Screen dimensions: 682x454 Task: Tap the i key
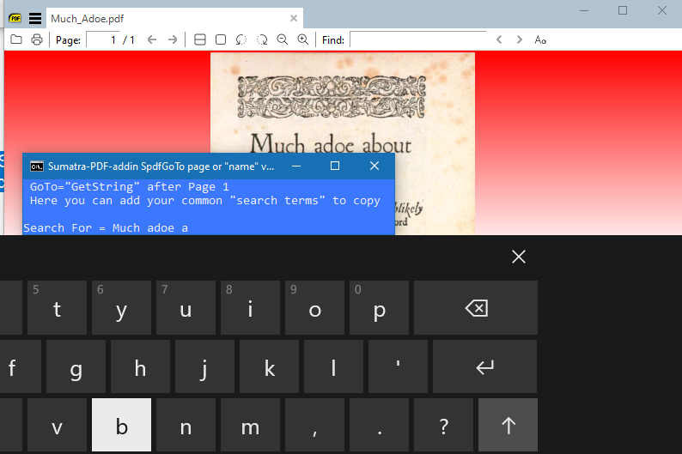click(x=250, y=308)
